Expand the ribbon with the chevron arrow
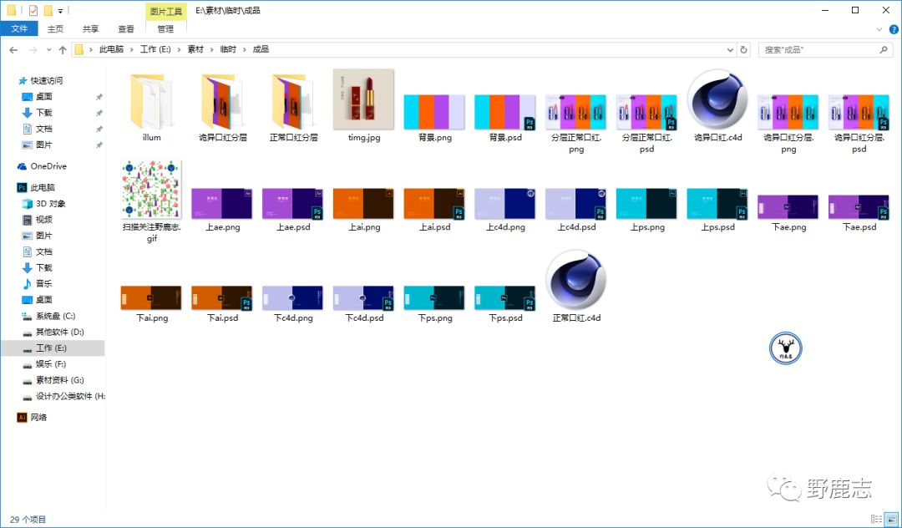 (878, 29)
